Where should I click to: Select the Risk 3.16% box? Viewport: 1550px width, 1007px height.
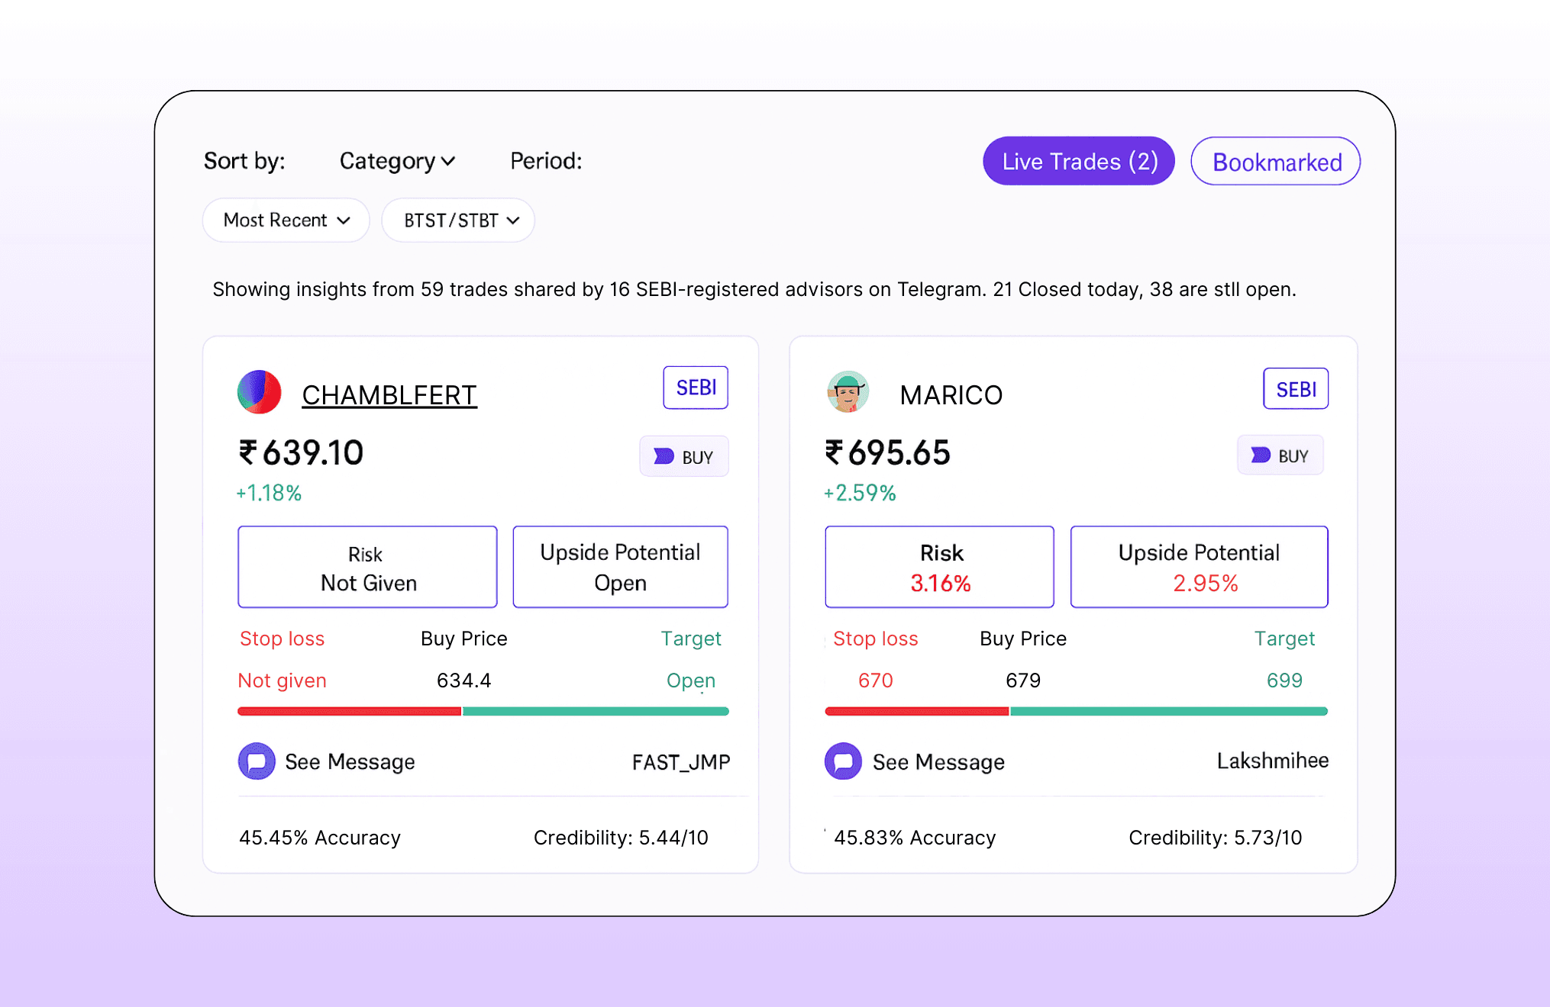click(939, 567)
